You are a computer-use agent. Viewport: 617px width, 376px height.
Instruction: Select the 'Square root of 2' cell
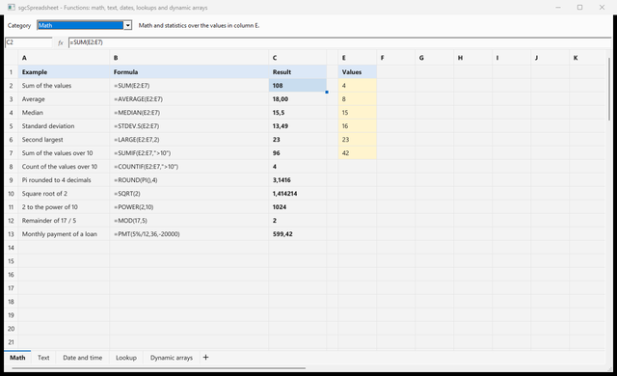click(64, 194)
